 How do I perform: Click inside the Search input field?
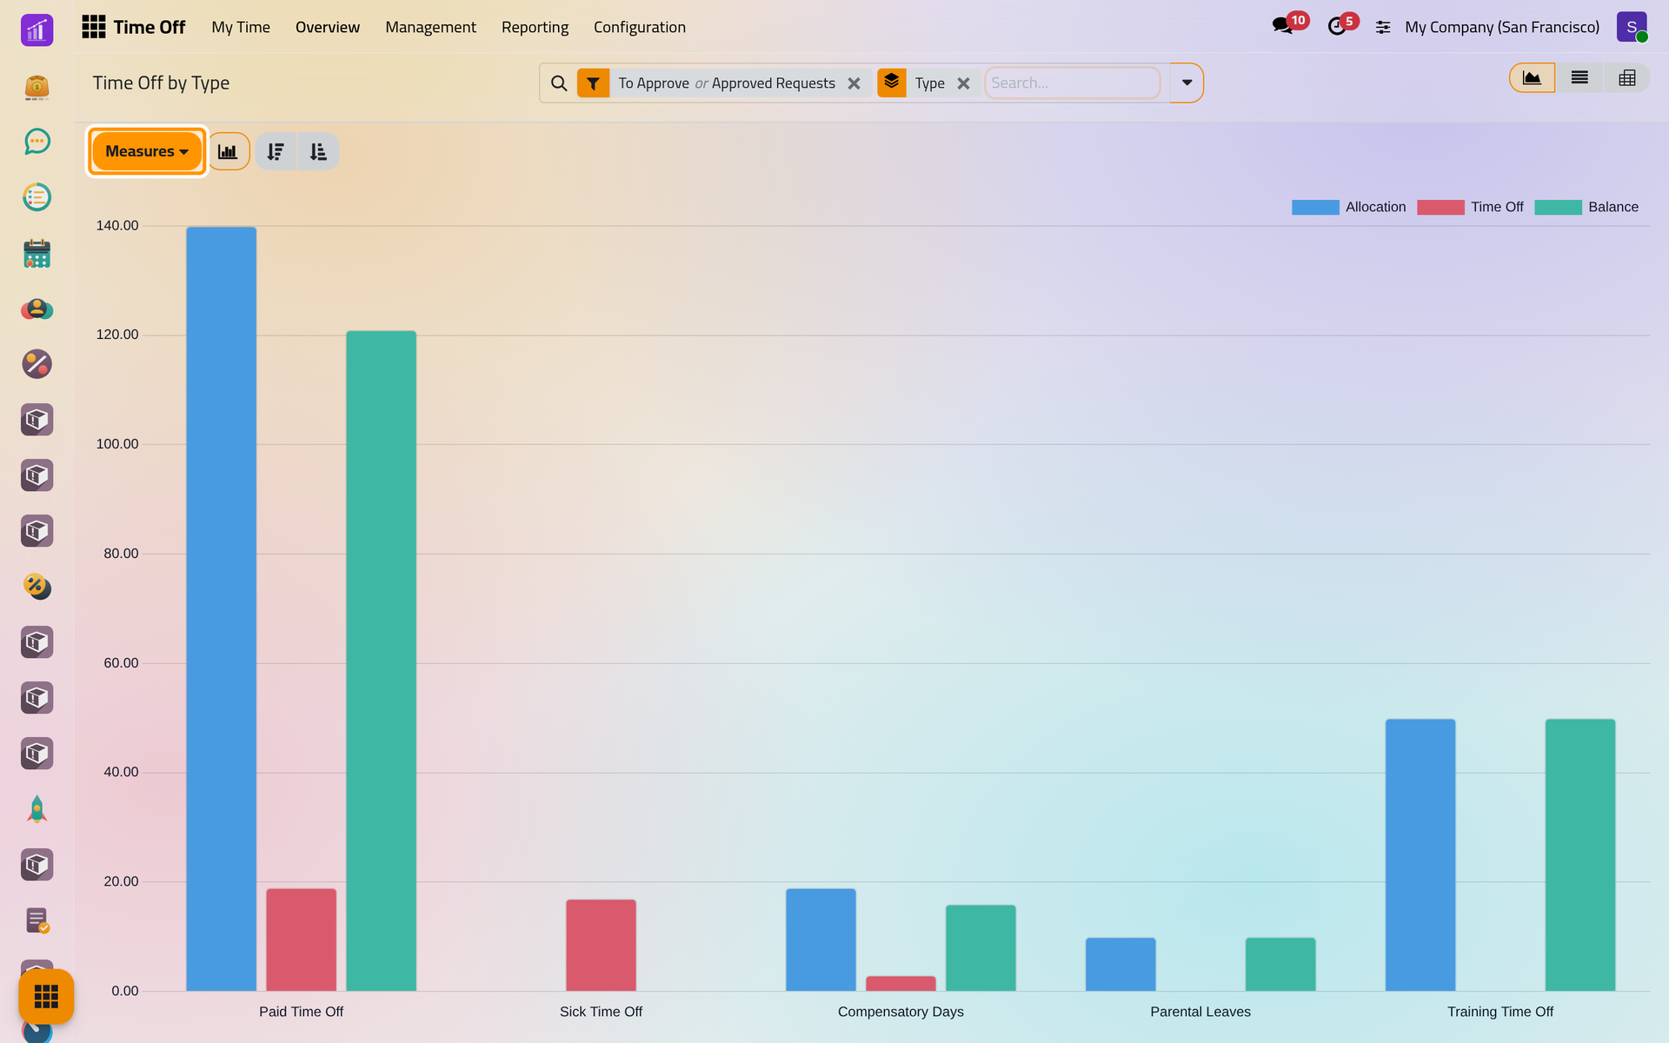1073,83
